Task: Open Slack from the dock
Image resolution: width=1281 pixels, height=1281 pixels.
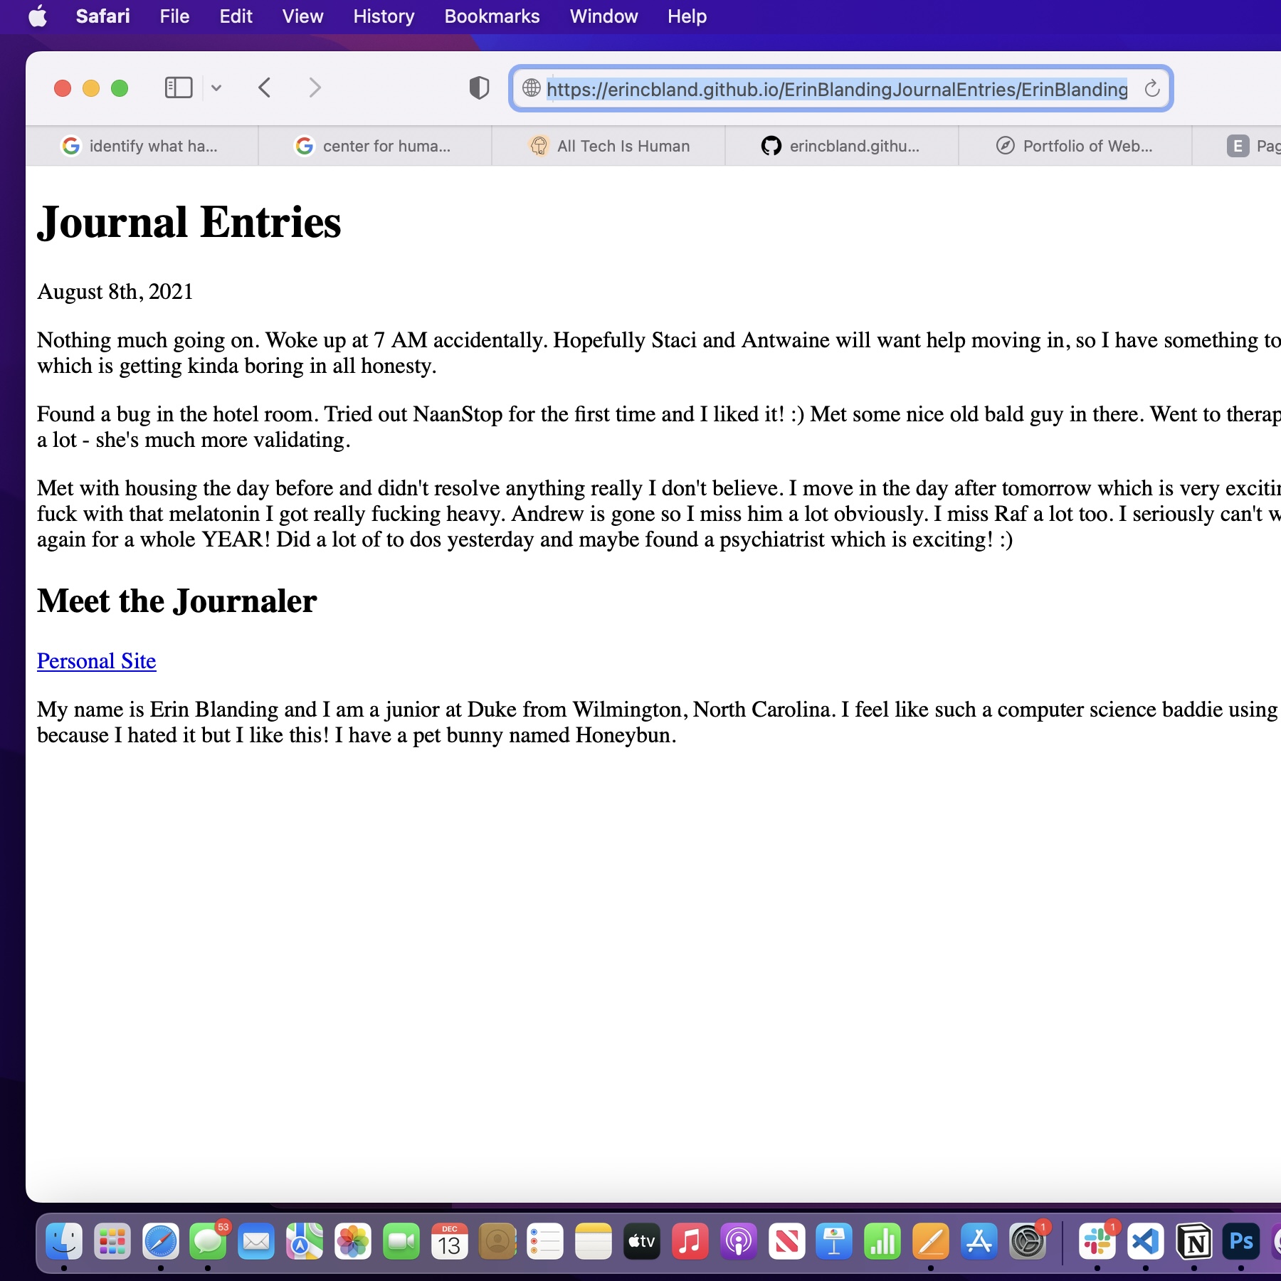Action: pyautogui.click(x=1097, y=1242)
